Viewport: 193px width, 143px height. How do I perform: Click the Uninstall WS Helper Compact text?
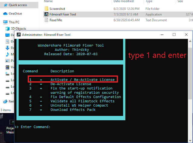pyautogui.click(x=79, y=105)
